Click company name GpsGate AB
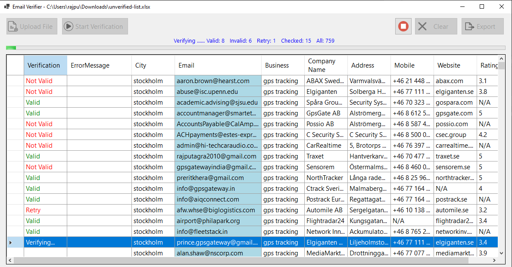This screenshot has height=267, width=512. [x=326, y=113]
